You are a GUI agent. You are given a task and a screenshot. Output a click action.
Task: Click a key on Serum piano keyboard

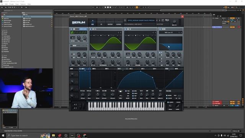coord(126,106)
